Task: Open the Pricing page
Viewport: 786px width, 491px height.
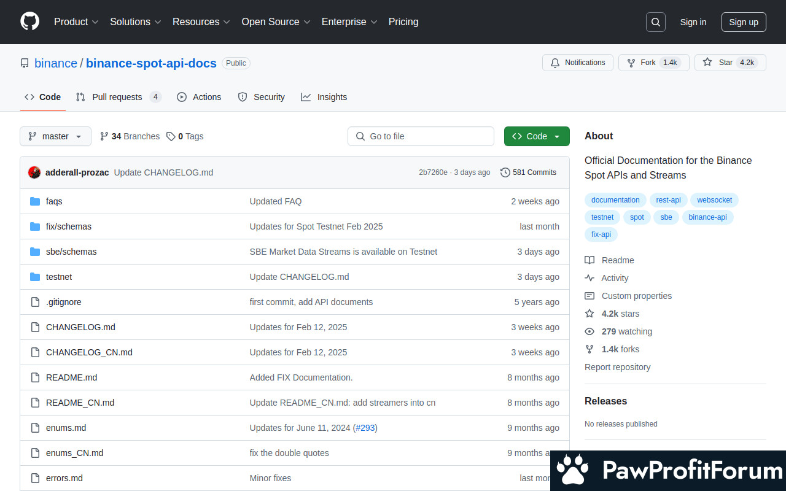Action: [403, 21]
